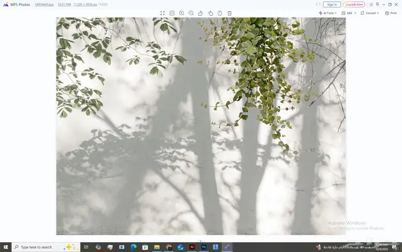Image resolution: width=402 pixels, height=252 pixels.
Task: Click the displayed photo of leaves
Action: point(201,127)
